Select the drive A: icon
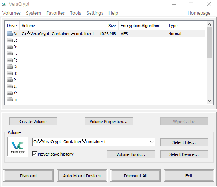This screenshot has width=217, height=187. click(x=10, y=34)
